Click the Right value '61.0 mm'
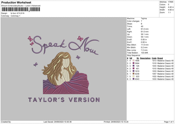 click(x=145, y=32)
